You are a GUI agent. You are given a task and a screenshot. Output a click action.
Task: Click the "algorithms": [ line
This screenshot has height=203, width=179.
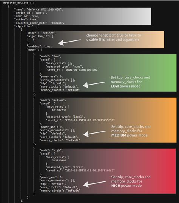point(26,26)
